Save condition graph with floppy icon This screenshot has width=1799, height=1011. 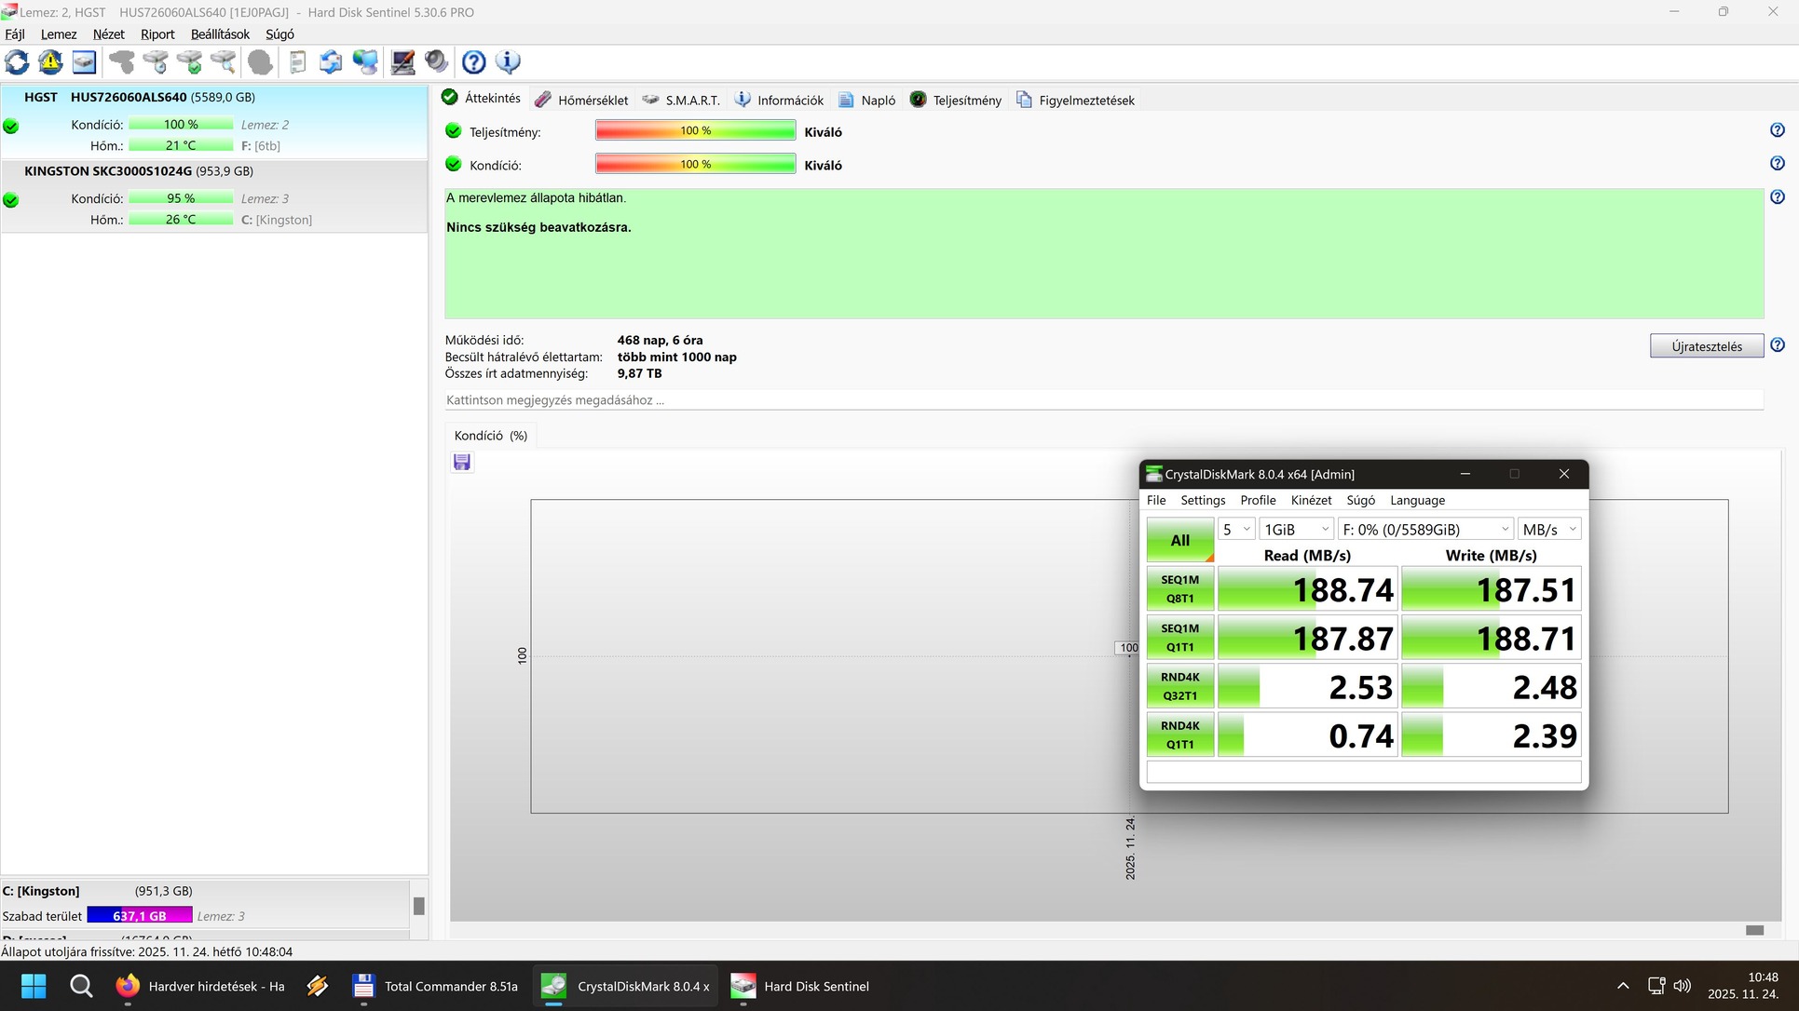pos(461,463)
